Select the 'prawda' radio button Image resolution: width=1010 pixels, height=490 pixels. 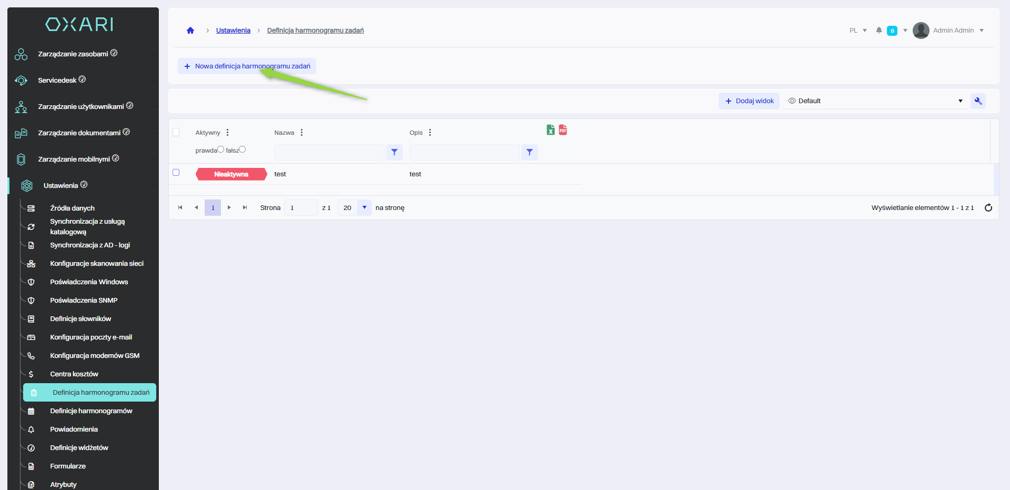point(221,149)
